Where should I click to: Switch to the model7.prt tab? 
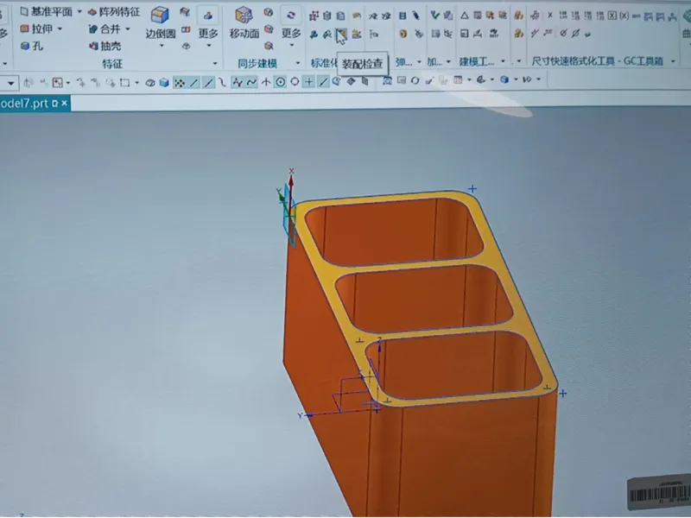pos(24,104)
